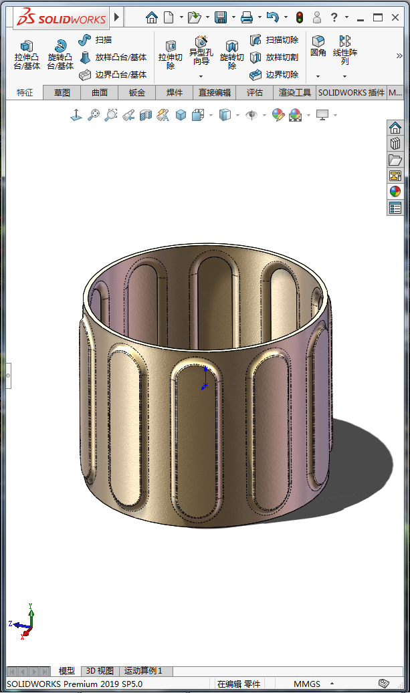Create a new document with New icon

[x=169, y=17]
